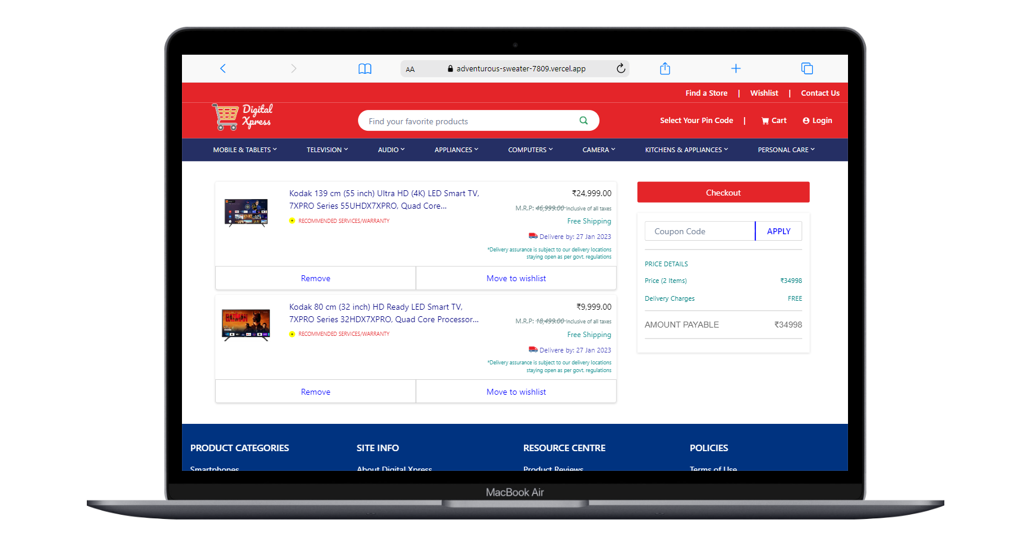The image size is (1027, 535).
Task: Open the bookmarks book icon
Action: (x=365, y=69)
